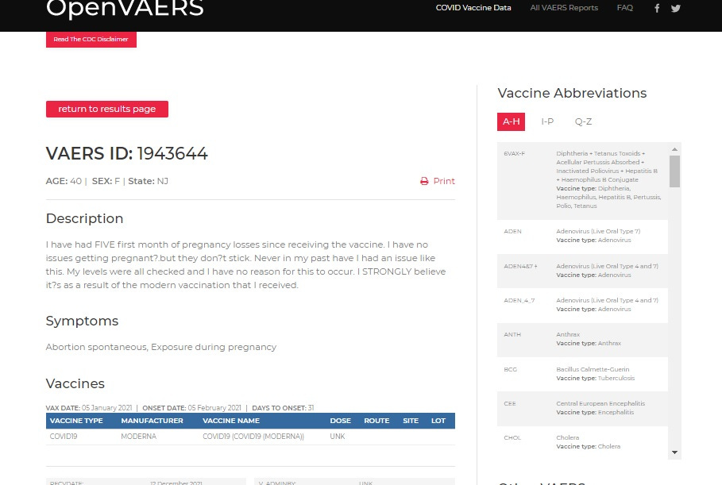
Task: Click the LOT column header
Action: [x=438, y=421]
